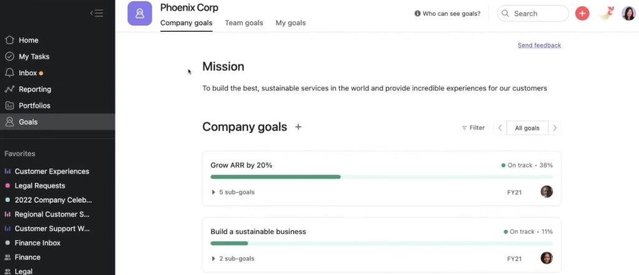Viewport: 639px width, 275px height.
Task: Click the purple Phoenix Corp goals icon
Action: click(x=140, y=13)
